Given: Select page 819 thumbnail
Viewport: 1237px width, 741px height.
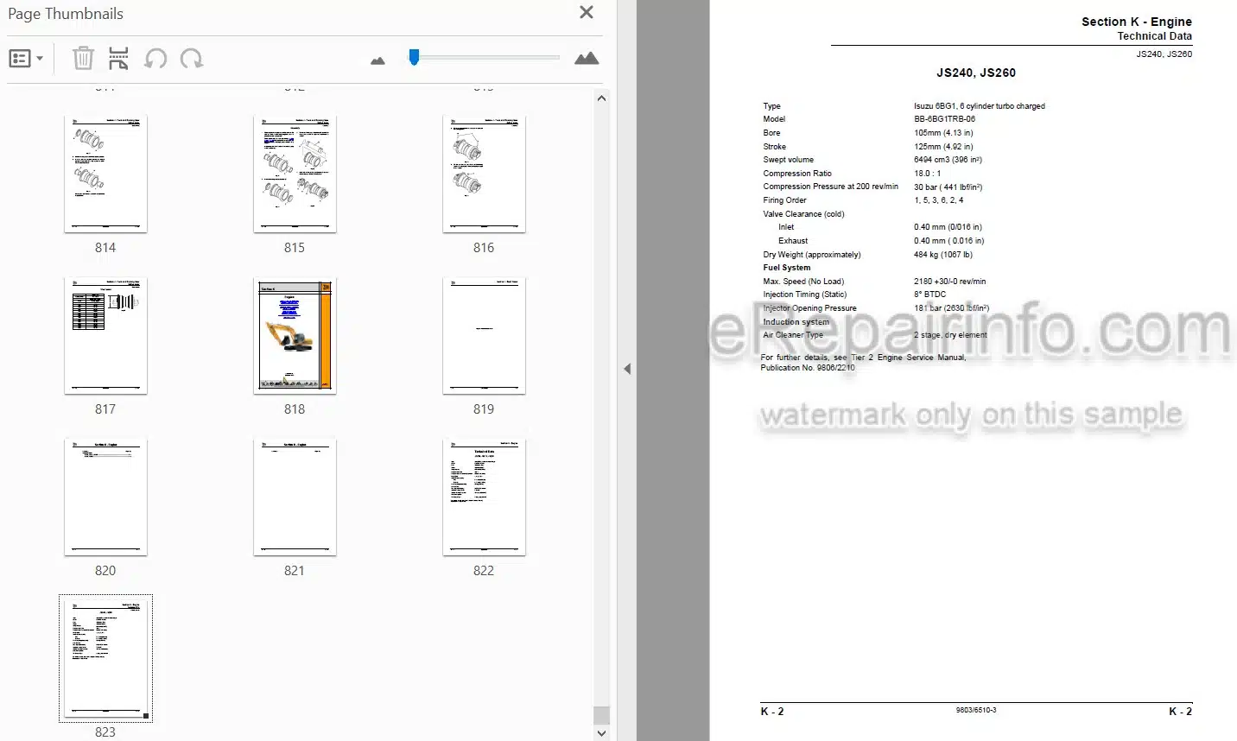Looking at the screenshot, I should click(484, 335).
